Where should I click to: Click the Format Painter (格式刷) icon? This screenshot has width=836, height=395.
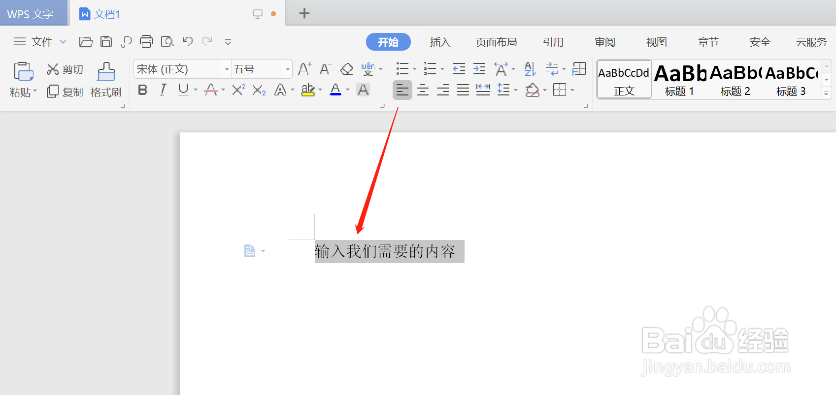coord(106,72)
